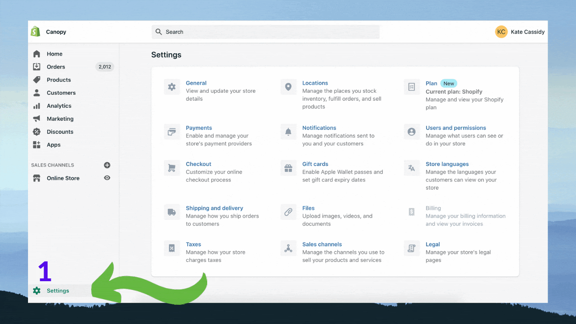
Task: Open the Payments settings link
Action: click(x=199, y=128)
